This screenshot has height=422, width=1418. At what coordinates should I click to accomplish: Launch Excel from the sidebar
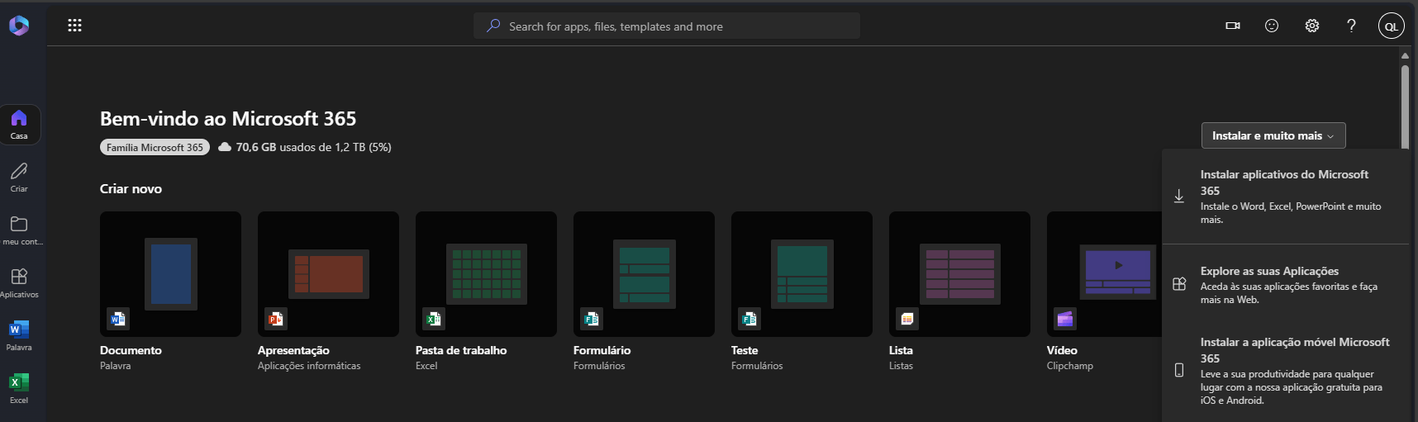(19, 389)
